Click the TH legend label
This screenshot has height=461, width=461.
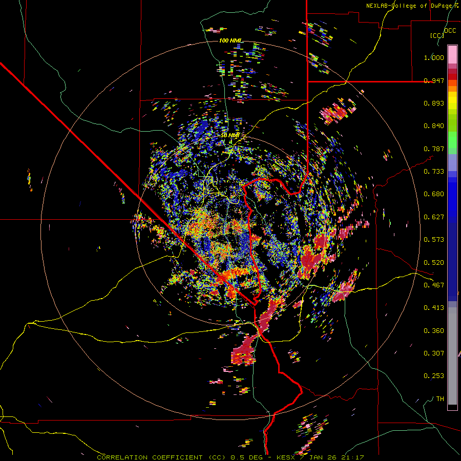pyautogui.click(x=440, y=399)
